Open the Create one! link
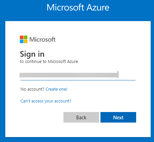The image size is (154, 142). (x=57, y=89)
